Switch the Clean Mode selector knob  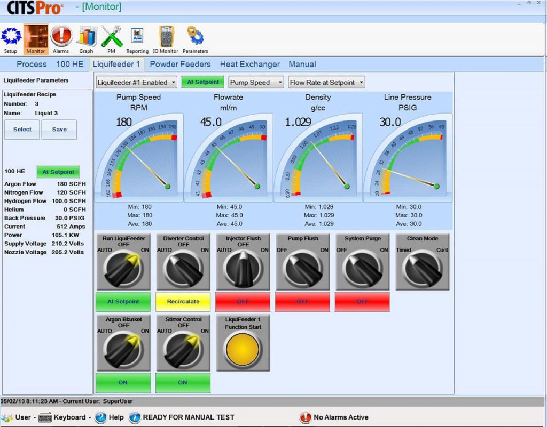(422, 268)
